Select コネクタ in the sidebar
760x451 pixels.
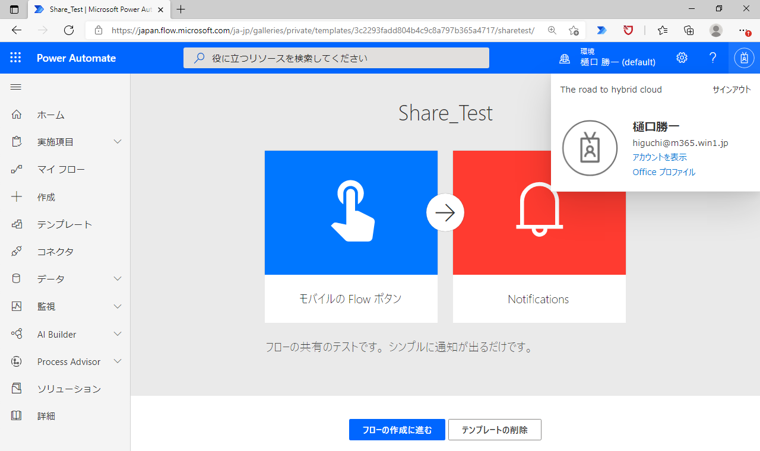55,252
